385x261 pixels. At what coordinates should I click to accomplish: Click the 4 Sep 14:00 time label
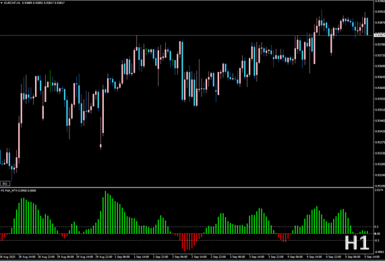[314, 257]
